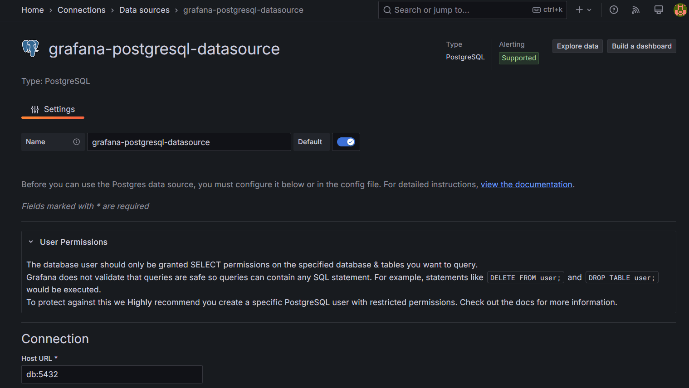Click the PostgreSQL value under Type
The height and width of the screenshot is (388, 689).
[465, 57]
